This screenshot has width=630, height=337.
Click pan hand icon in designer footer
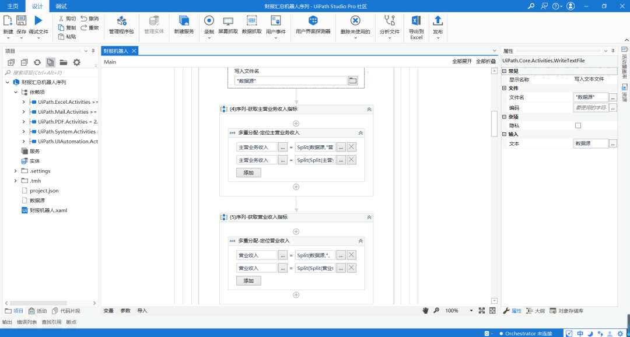tap(426, 311)
